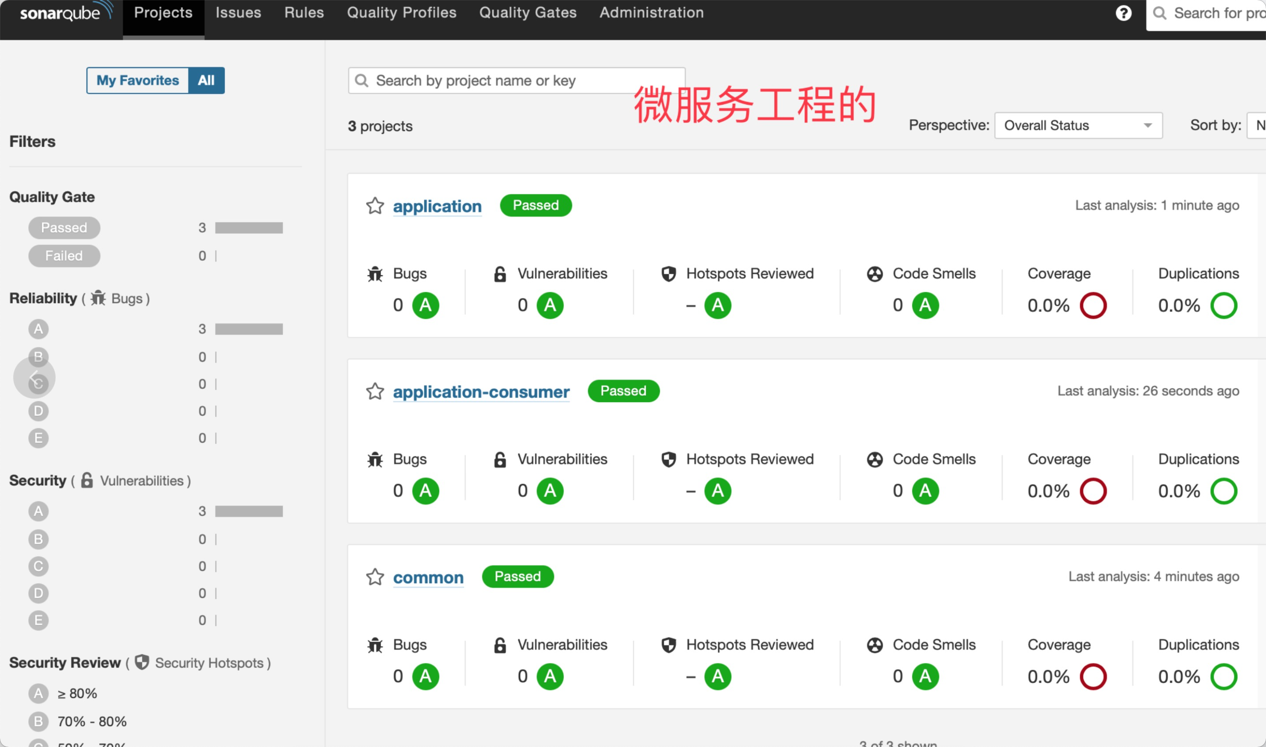This screenshot has width=1266, height=747.
Task: Mark the common project as favorite
Action: click(375, 577)
